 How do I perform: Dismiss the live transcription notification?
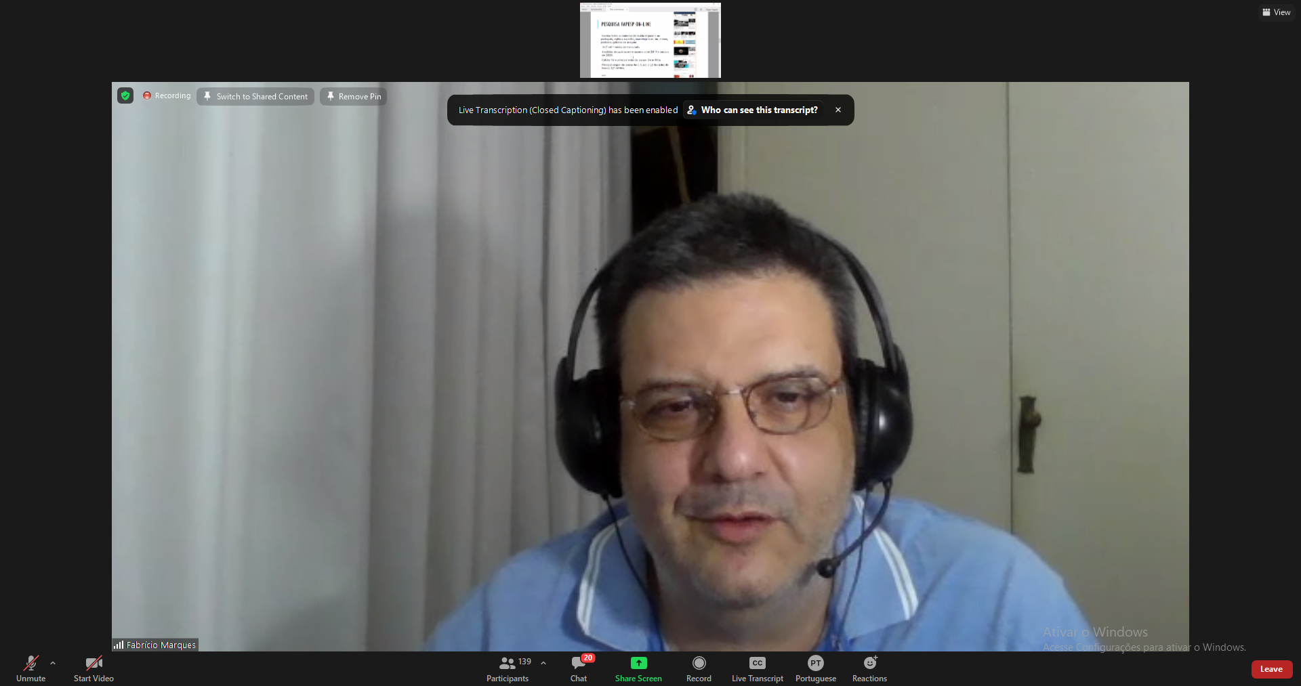click(838, 110)
